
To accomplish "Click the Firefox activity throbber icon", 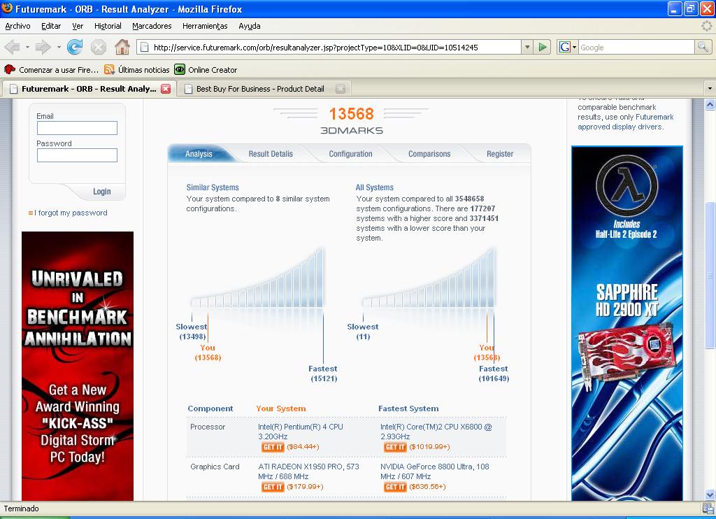I will click(706, 26).
